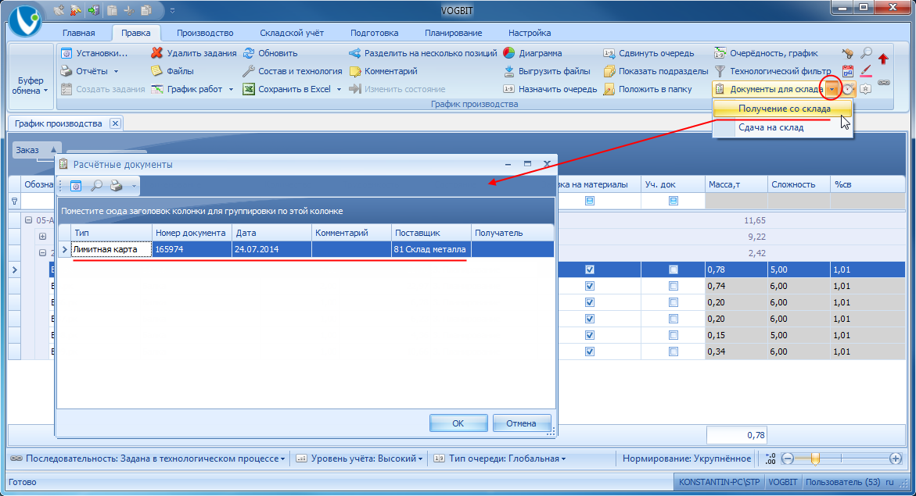916x496 pixels.
Task: Click zoom-in plus button on status slider
Action: click(x=896, y=459)
